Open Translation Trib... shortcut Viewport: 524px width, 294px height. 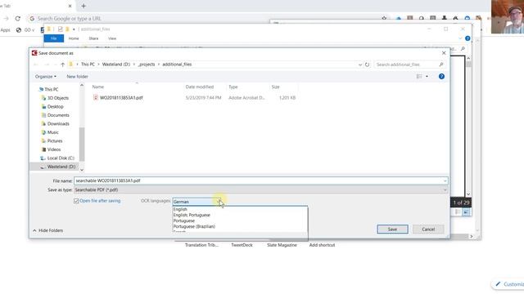click(201, 245)
